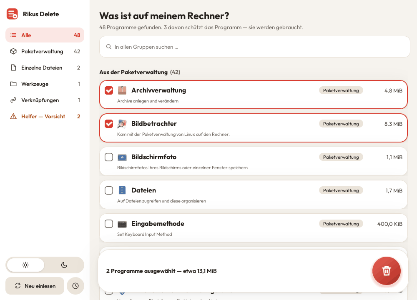Click the Dateien title text
The height and width of the screenshot is (300, 417).
[x=143, y=190]
